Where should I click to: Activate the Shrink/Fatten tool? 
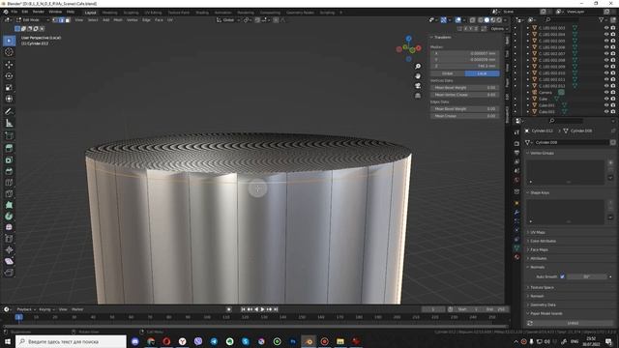pos(9,250)
